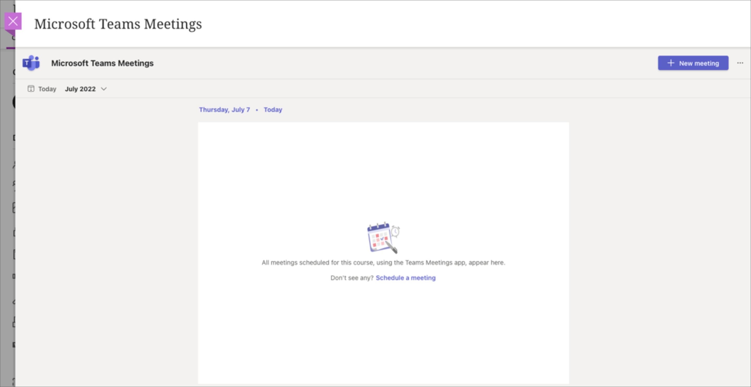
Task: Click the calendar icon beside Today
Action: pyautogui.click(x=31, y=89)
